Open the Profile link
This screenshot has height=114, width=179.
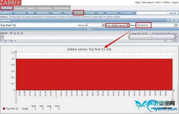tap(166, 3)
